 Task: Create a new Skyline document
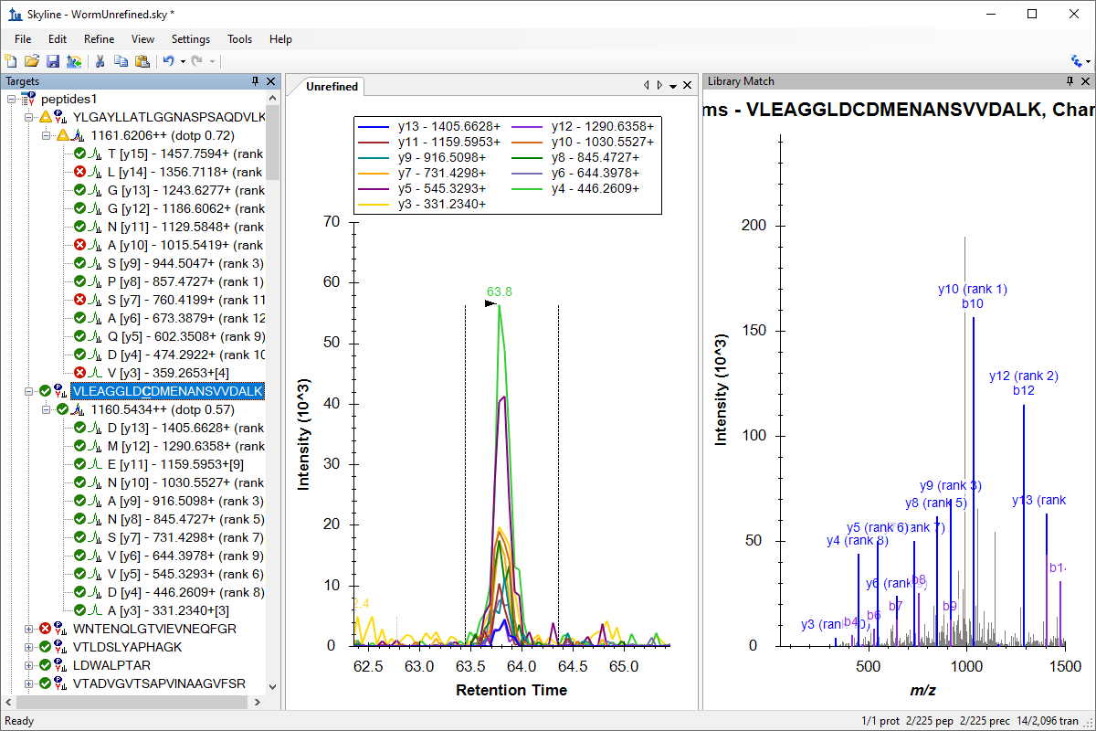coord(11,61)
